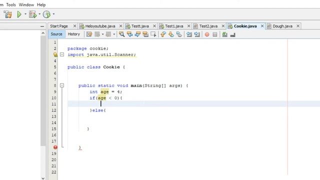
Task: Open the Window menu
Action: click(x=26, y=4)
